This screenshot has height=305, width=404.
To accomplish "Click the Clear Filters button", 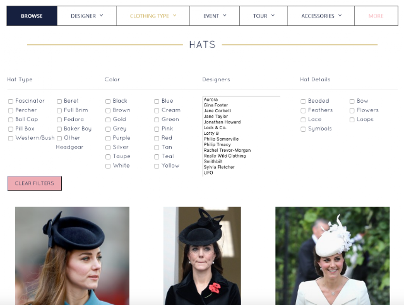I will point(35,183).
